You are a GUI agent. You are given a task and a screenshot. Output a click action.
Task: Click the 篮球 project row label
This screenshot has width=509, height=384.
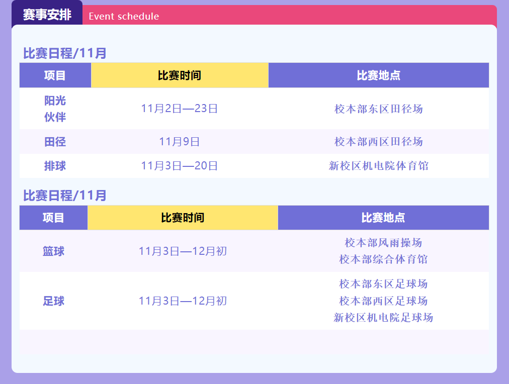(x=53, y=251)
